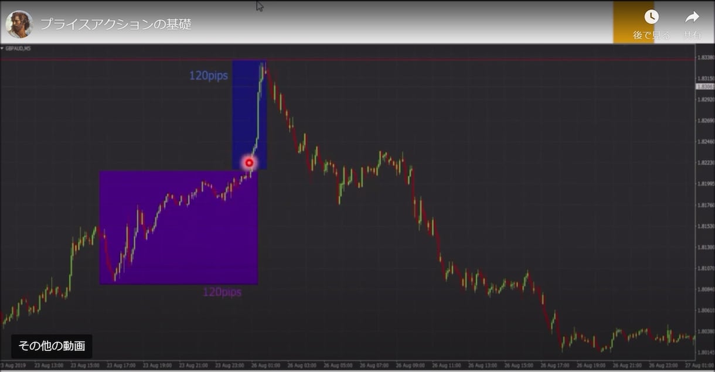Click the GBPAUD,M5 chart symbol label
The height and width of the screenshot is (372, 715).
click(x=18, y=49)
